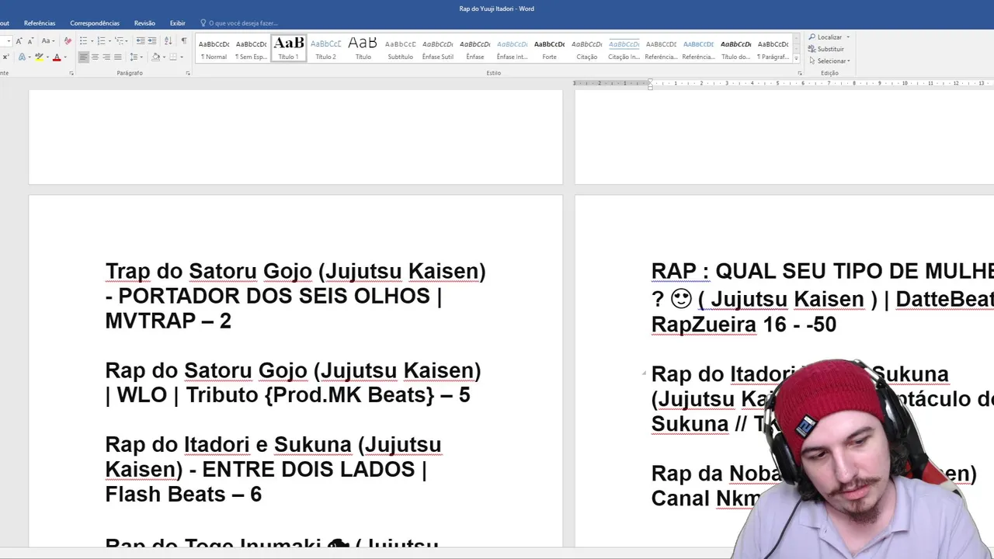Open Fonte dialog launcher
Screen dimensions: 994x559
71,73
